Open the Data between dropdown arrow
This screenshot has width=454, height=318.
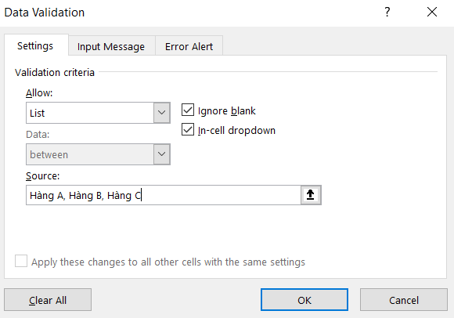161,154
